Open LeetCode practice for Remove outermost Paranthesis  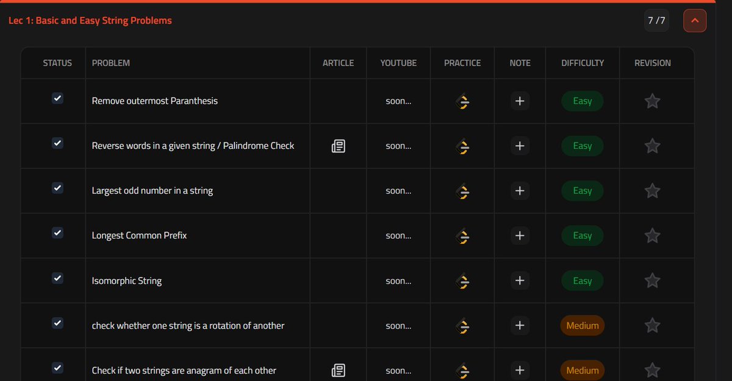click(462, 101)
